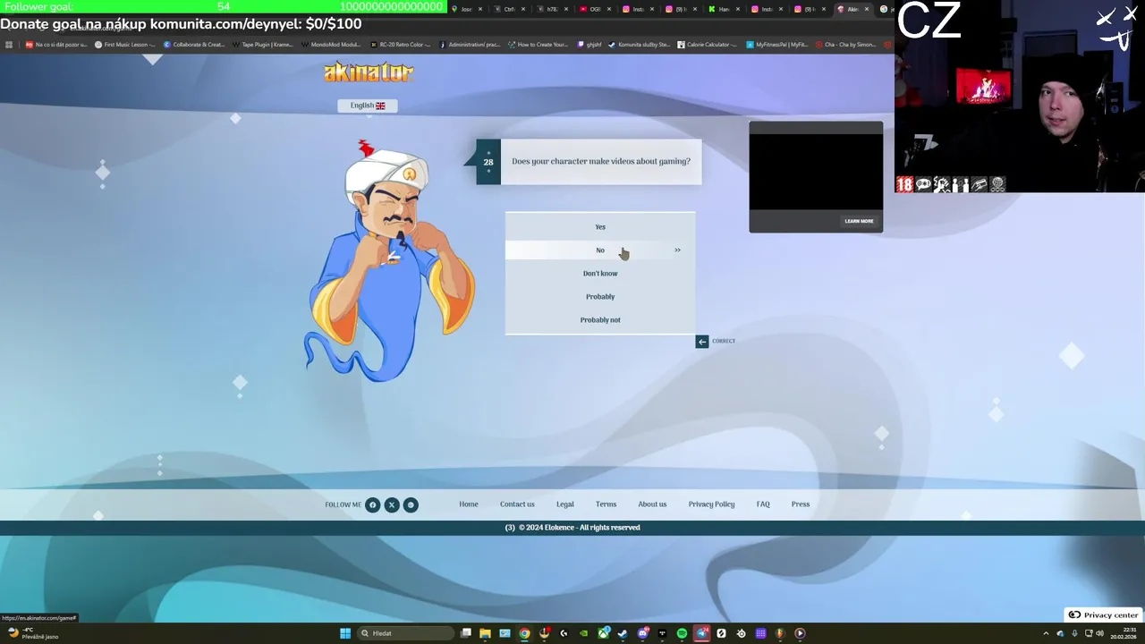Viewport: 1145px width, 644px height.
Task: Open the OneDrive tray icon
Action: [x=1060, y=633]
